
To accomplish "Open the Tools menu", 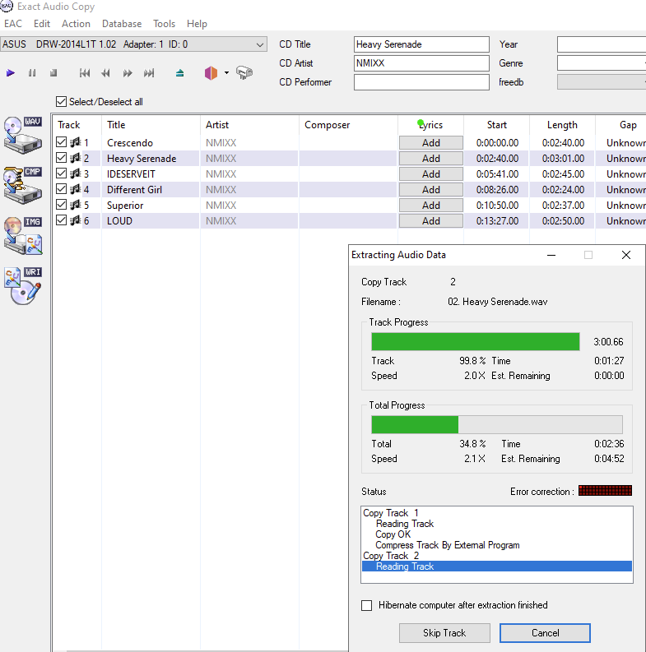I will (164, 24).
